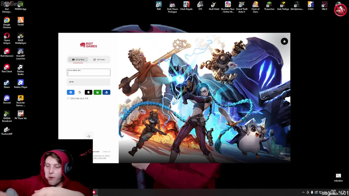Sign in with PlayStation

[x=106, y=92]
